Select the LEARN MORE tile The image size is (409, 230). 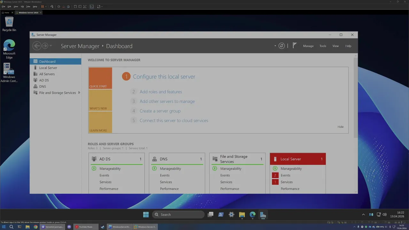(100, 122)
